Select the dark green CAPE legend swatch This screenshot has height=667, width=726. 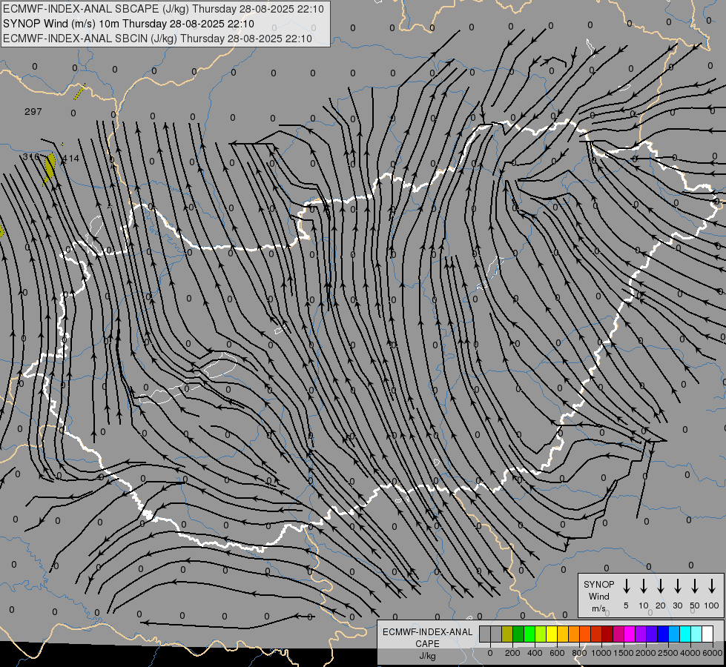click(518, 634)
